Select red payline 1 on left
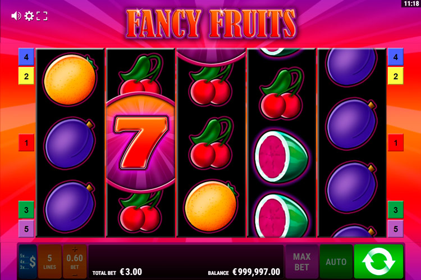 tap(26, 143)
